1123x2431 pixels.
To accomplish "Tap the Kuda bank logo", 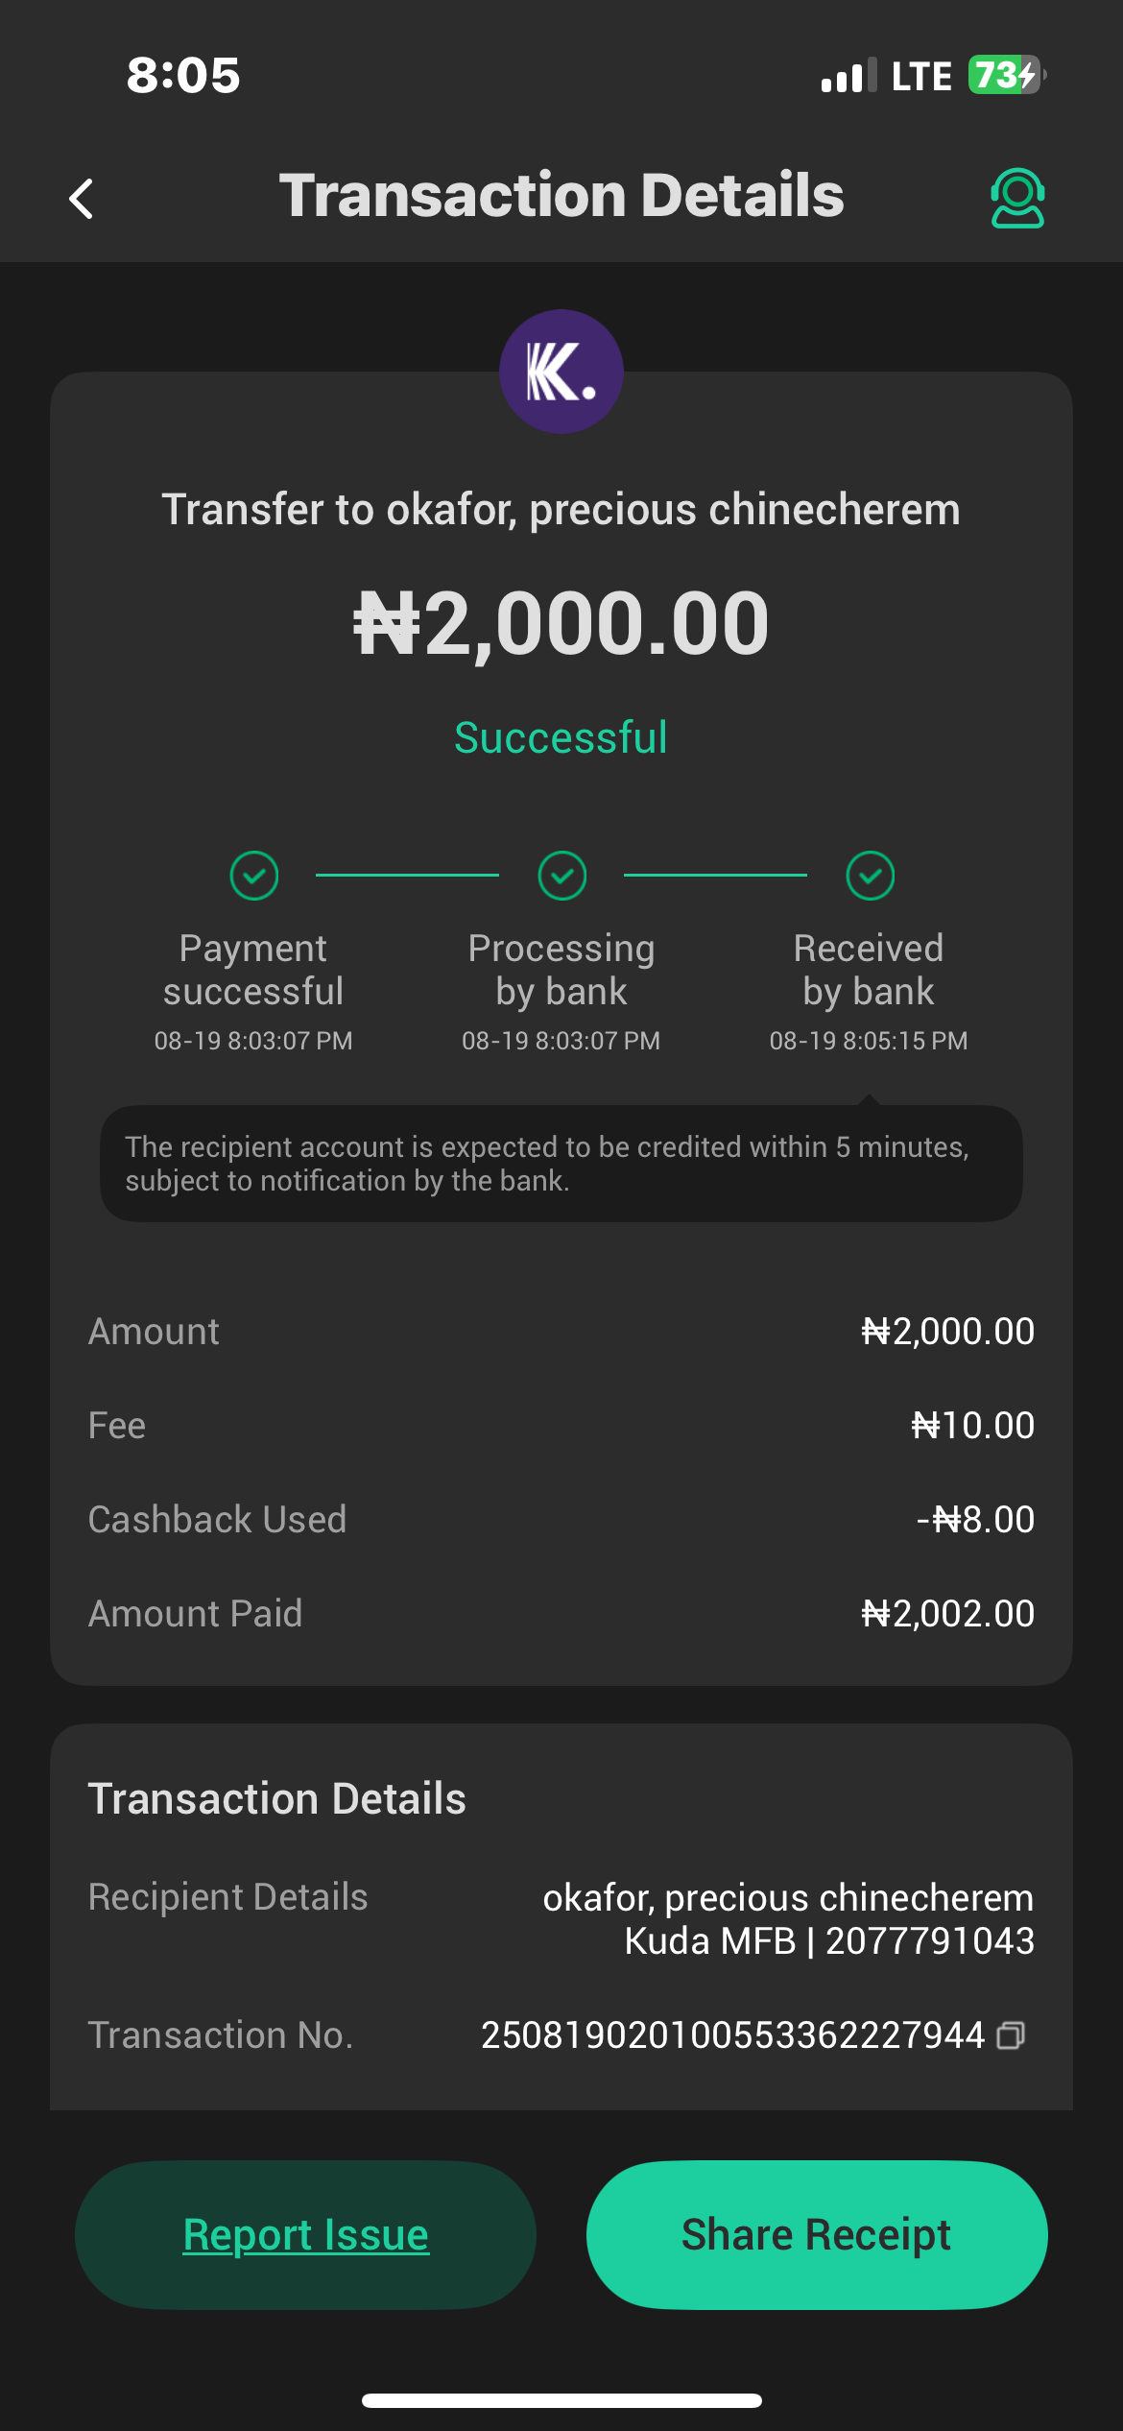I will tap(561, 372).
